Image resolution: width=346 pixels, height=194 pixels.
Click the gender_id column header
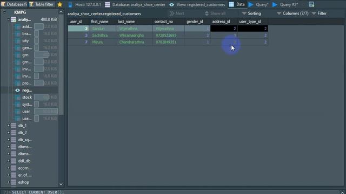[197, 22]
